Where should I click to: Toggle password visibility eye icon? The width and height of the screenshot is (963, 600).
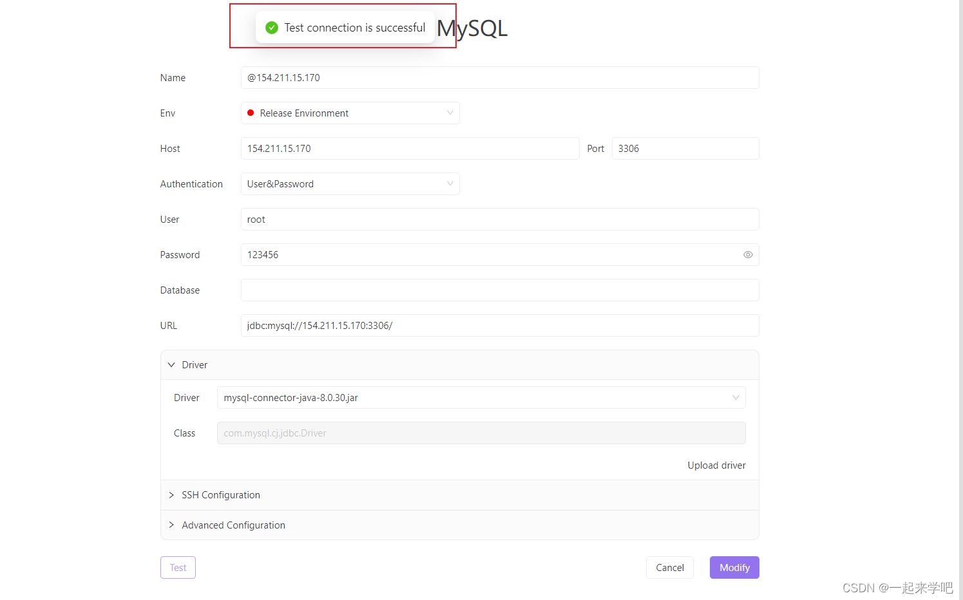748,255
